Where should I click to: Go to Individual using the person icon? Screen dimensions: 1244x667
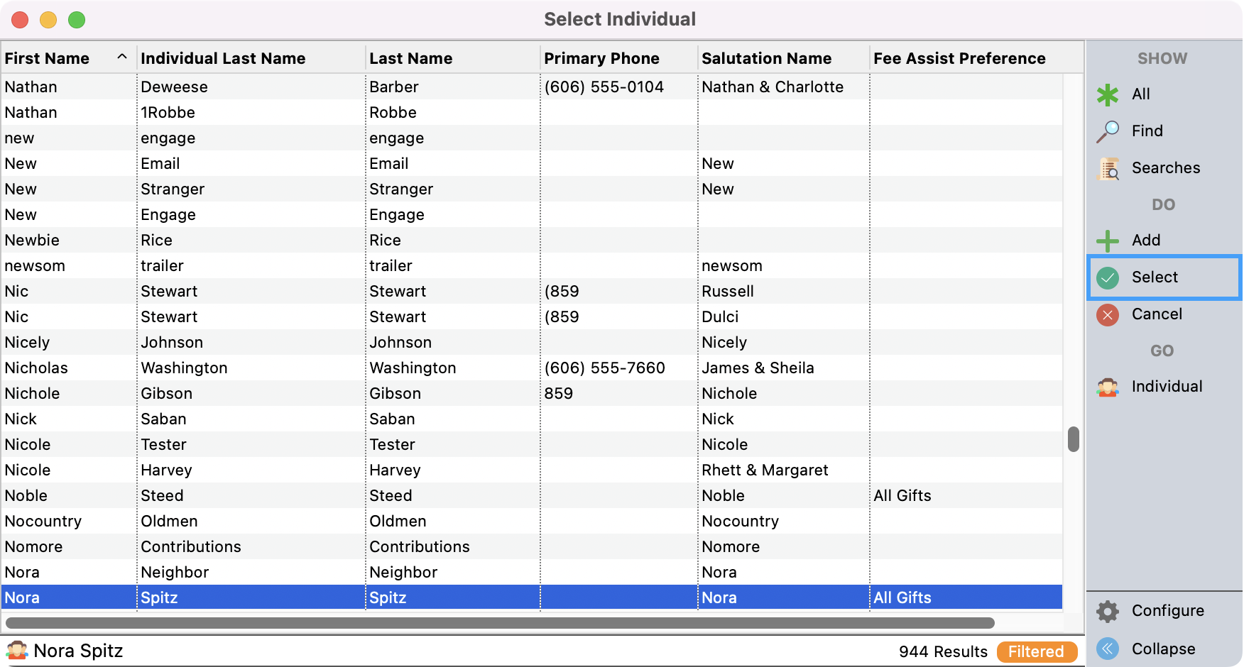pos(1107,387)
